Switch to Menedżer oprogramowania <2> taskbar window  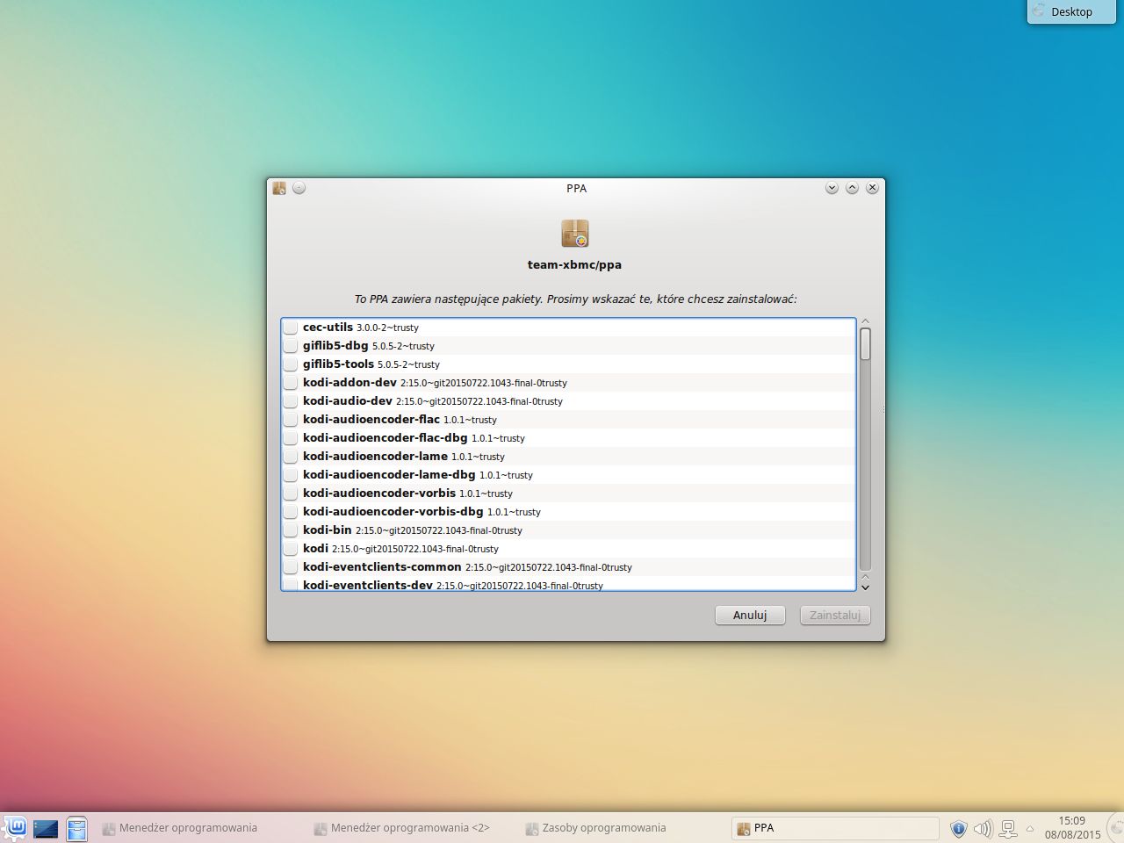(x=402, y=828)
